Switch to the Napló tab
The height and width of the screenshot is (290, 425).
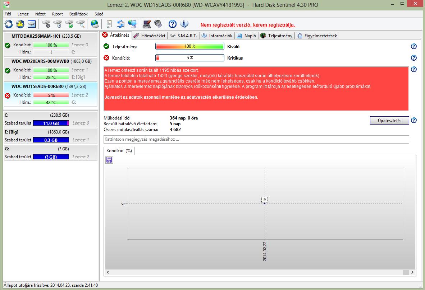[247, 36]
